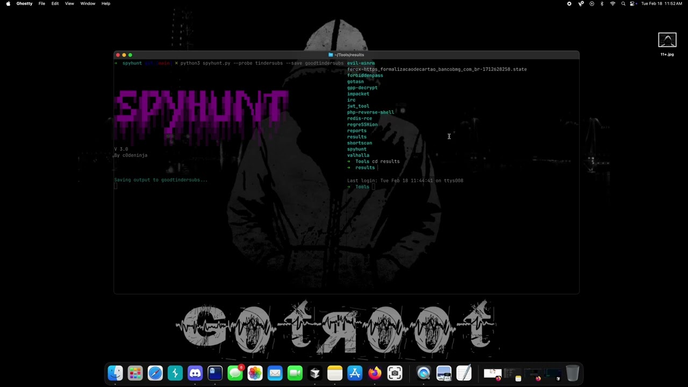Open the Apple menu

(x=8, y=4)
